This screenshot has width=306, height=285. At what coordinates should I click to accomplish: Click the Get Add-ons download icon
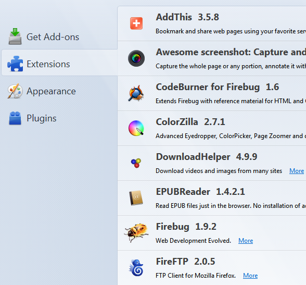pyautogui.click(x=15, y=36)
